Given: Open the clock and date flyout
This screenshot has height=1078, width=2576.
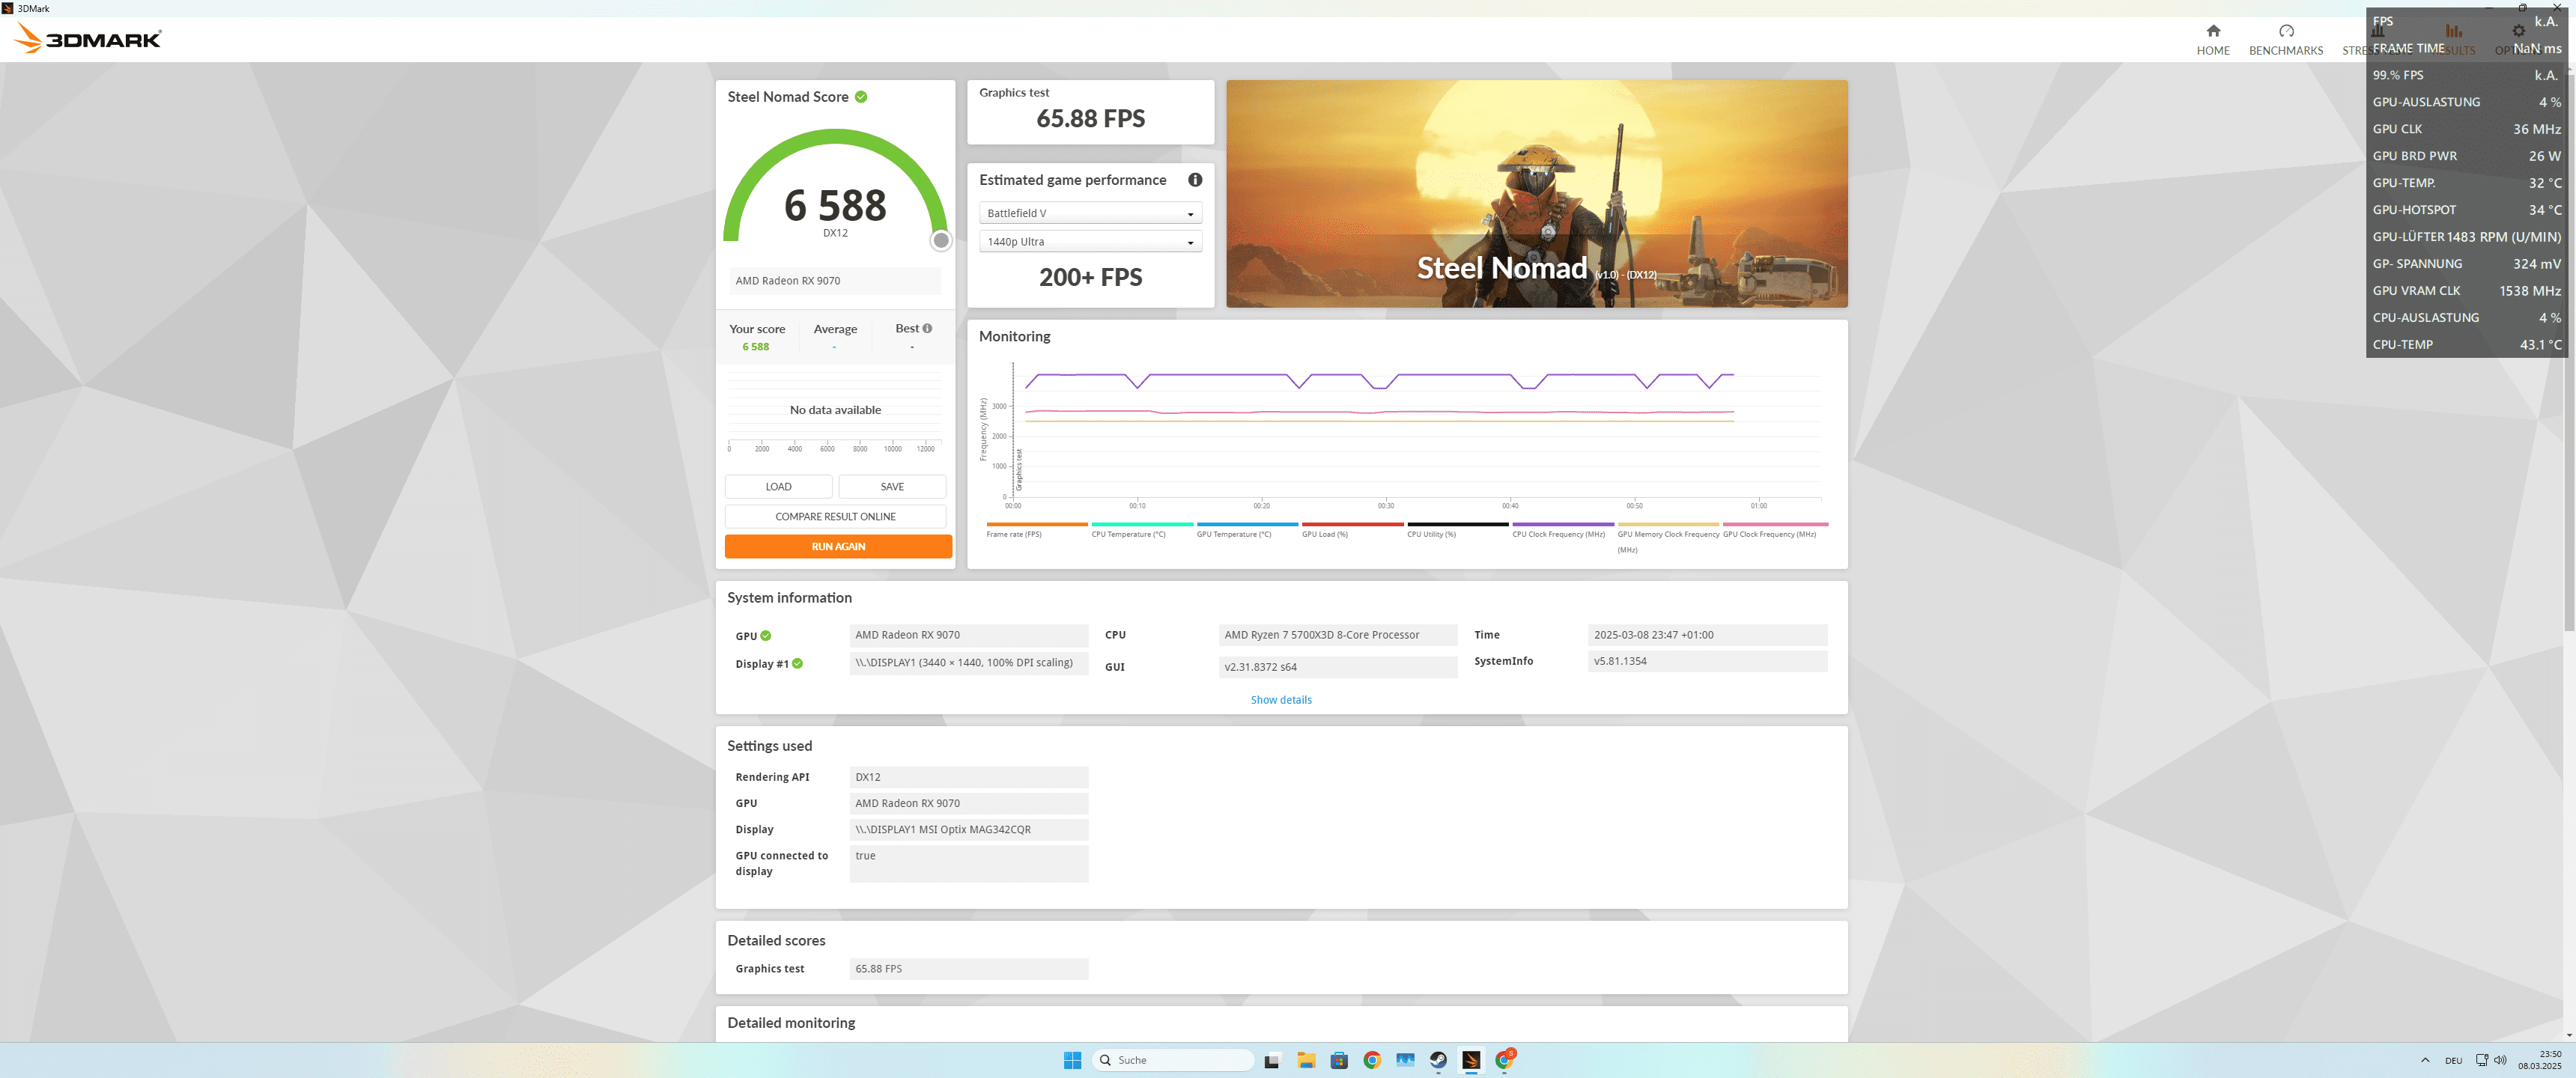Looking at the screenshot, I should point(2539,1060).
